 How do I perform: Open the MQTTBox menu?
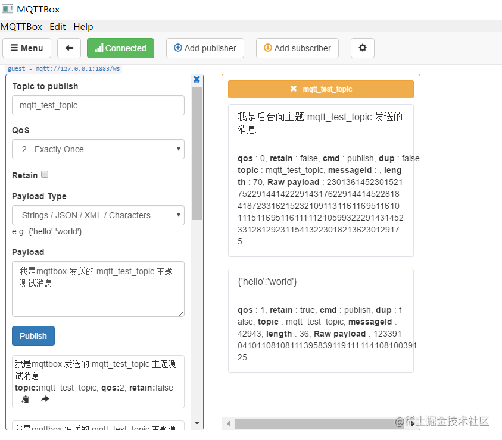21,27
